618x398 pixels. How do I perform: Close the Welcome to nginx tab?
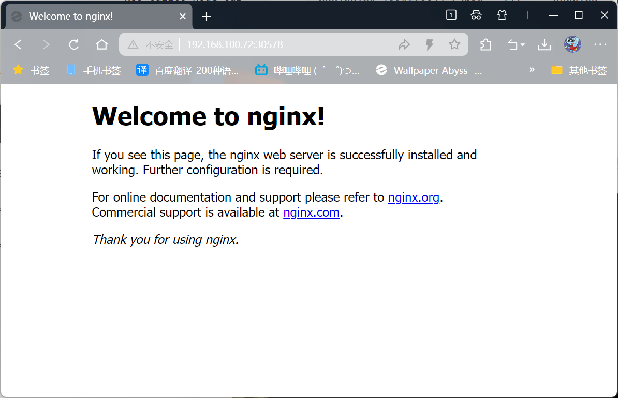point(183,16)
